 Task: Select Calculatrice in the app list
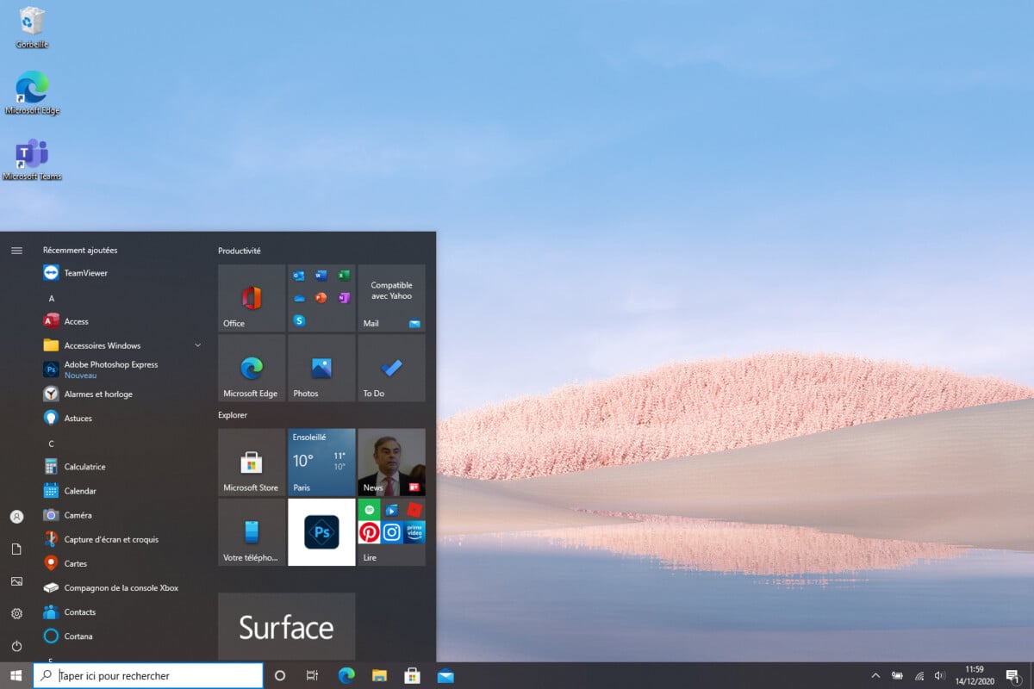tap(84, 467)
